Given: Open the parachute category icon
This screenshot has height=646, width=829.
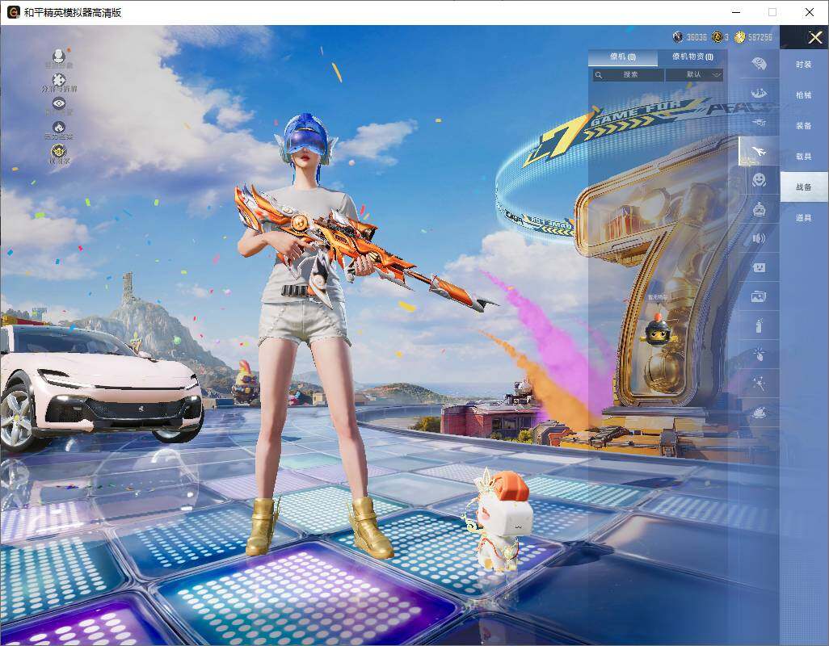Looking at the screenshot, I should tap(760, 63).
